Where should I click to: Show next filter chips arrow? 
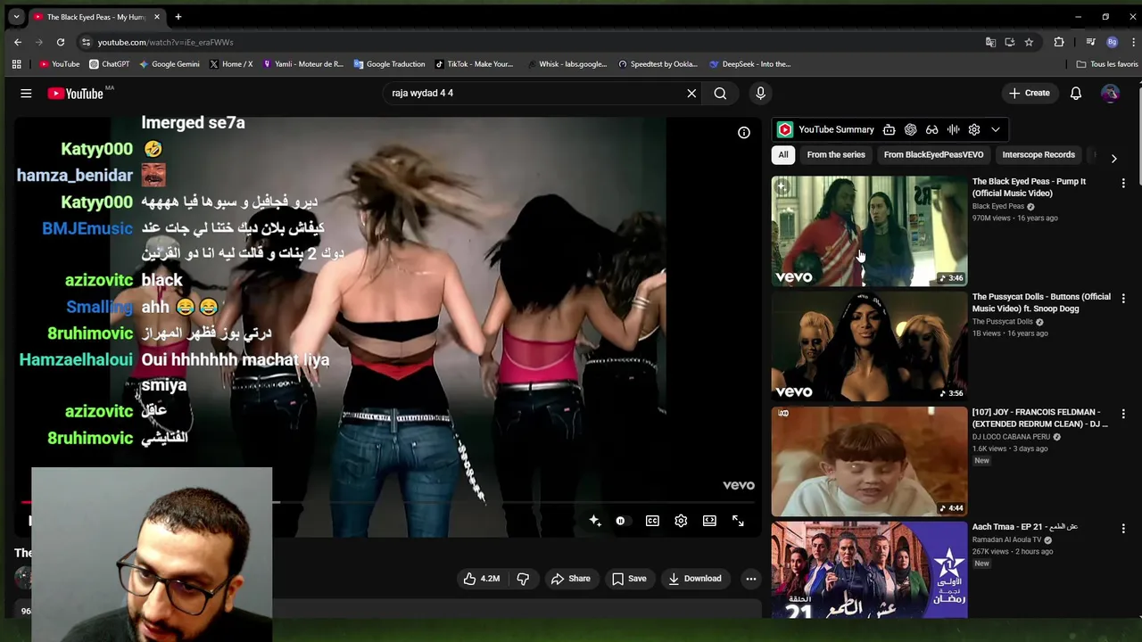point(1113,158)
